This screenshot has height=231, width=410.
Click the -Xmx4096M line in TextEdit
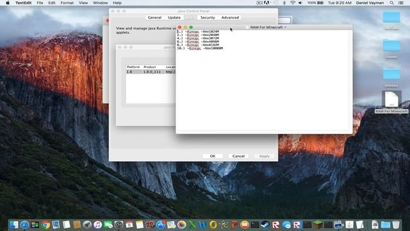[198, 42]
